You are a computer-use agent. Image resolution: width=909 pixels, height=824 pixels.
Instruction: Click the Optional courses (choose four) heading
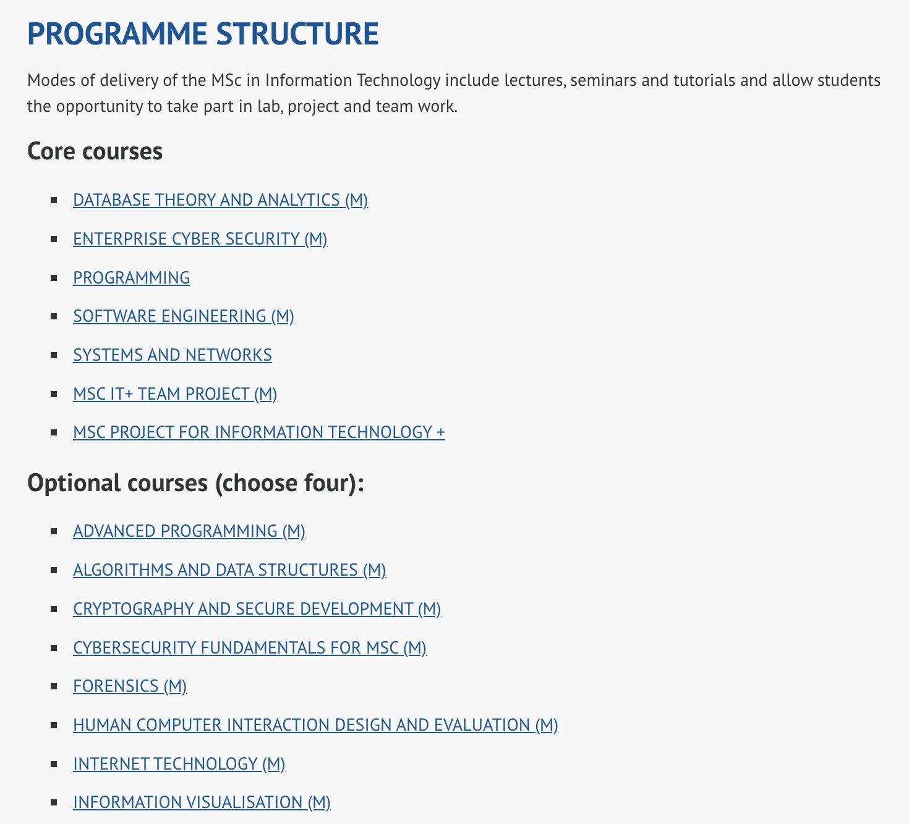[x=195, y=483]
